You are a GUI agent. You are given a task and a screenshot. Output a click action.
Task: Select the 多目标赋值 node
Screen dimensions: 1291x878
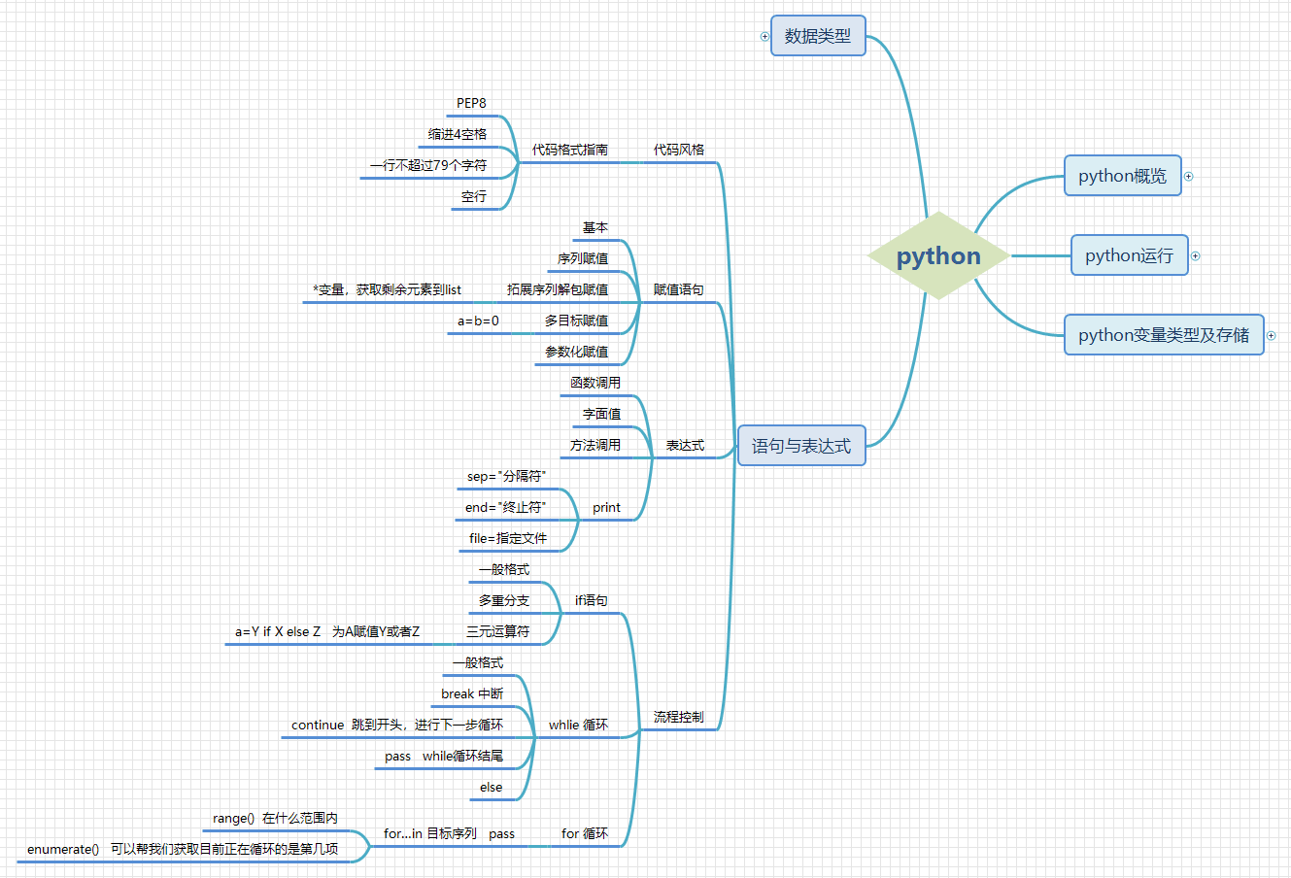[x=577, y=321]
